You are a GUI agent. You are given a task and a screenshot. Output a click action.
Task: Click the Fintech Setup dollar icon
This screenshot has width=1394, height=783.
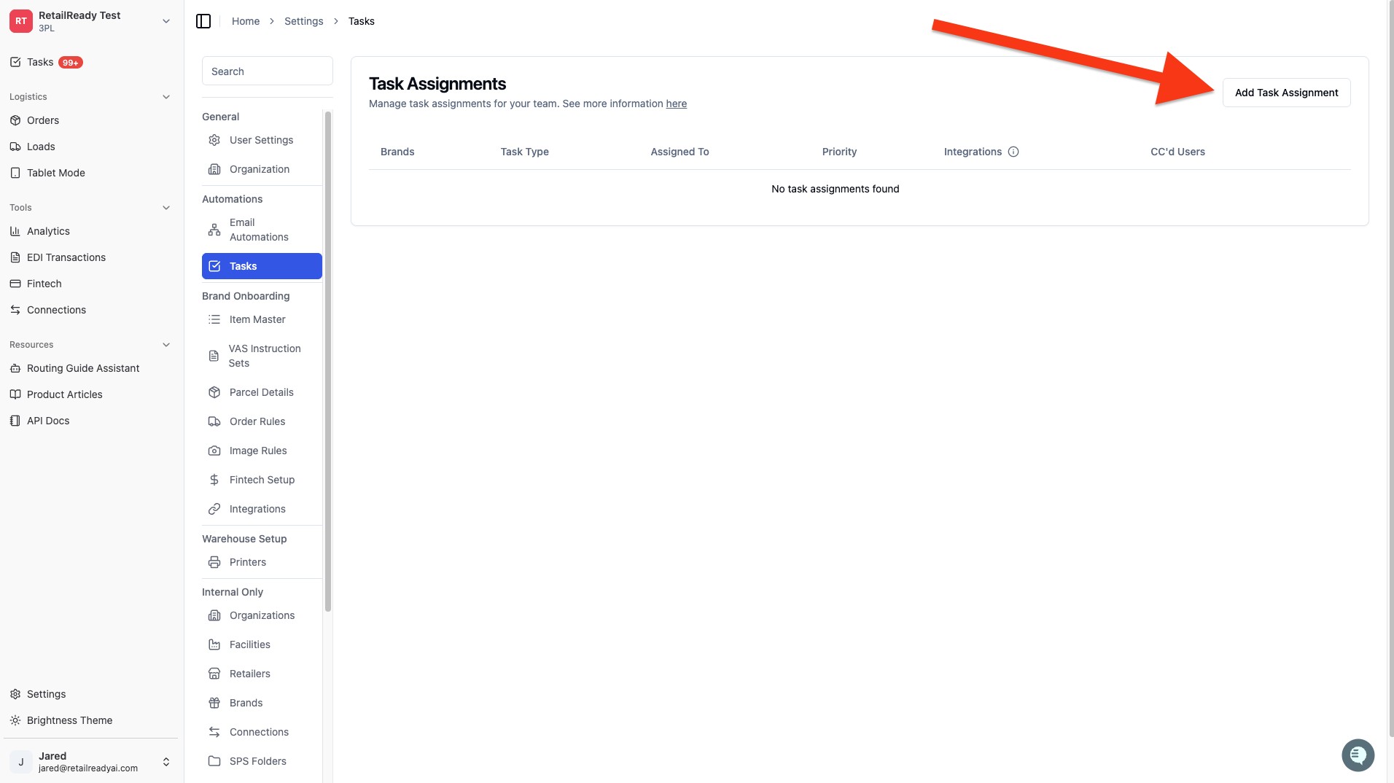pyautogui.click(x=214, y=480)
